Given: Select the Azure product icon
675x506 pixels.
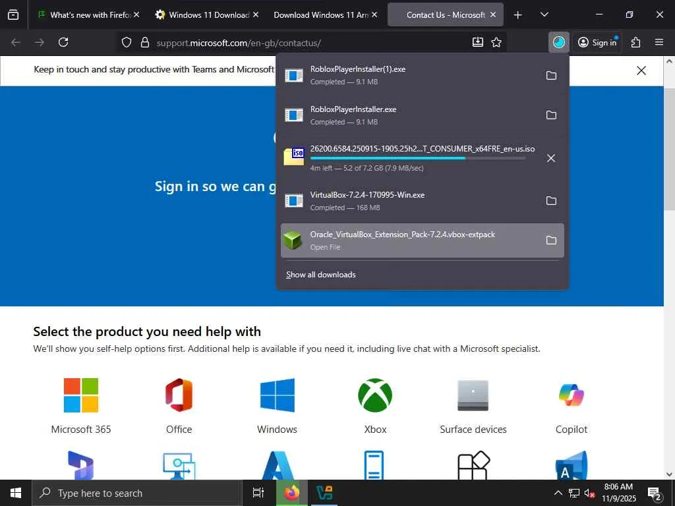Looking at the screenshot, I should pyautogui.click(x=278, y=464).
